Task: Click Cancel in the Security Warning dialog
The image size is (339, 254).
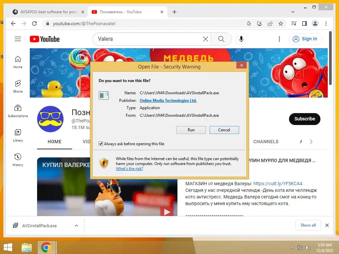Action: [224, 130]
